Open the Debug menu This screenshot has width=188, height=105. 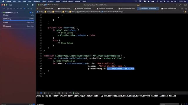(x=58, y=1)
